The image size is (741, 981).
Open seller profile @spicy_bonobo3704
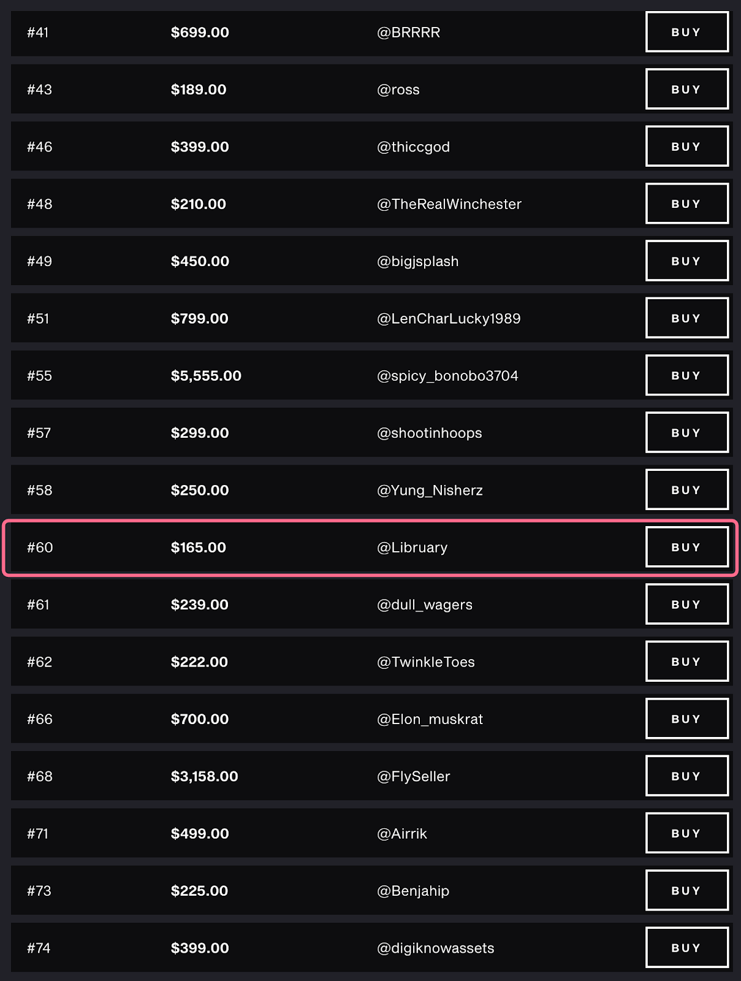pos(447,376)
